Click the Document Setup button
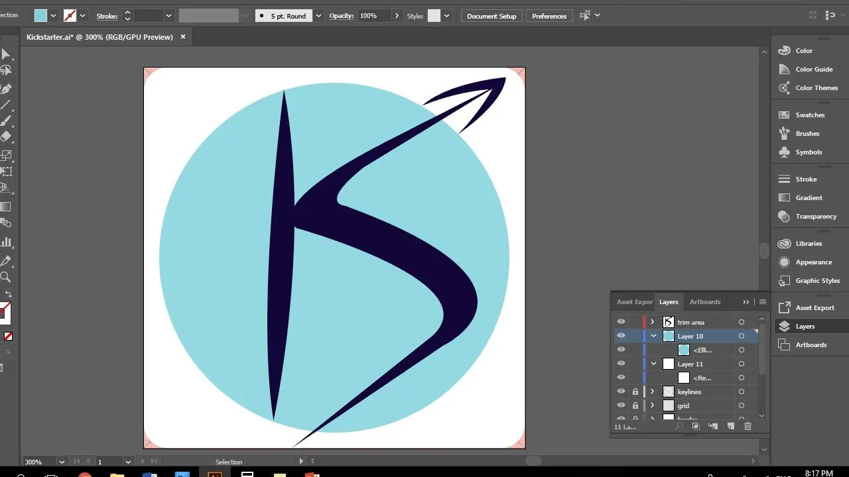The image size is (849, 477). (x=491, y=16)
